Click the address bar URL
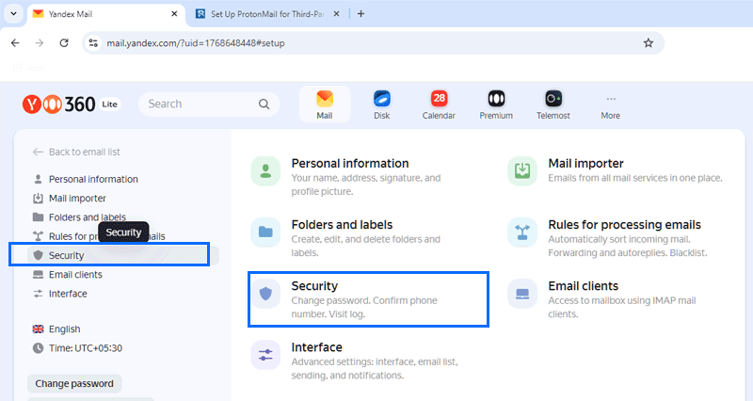This screenshot has height=401, width=753. pos(196,43)
